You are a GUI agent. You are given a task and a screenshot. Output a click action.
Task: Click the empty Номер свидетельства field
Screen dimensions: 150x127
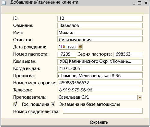point(103,111)
